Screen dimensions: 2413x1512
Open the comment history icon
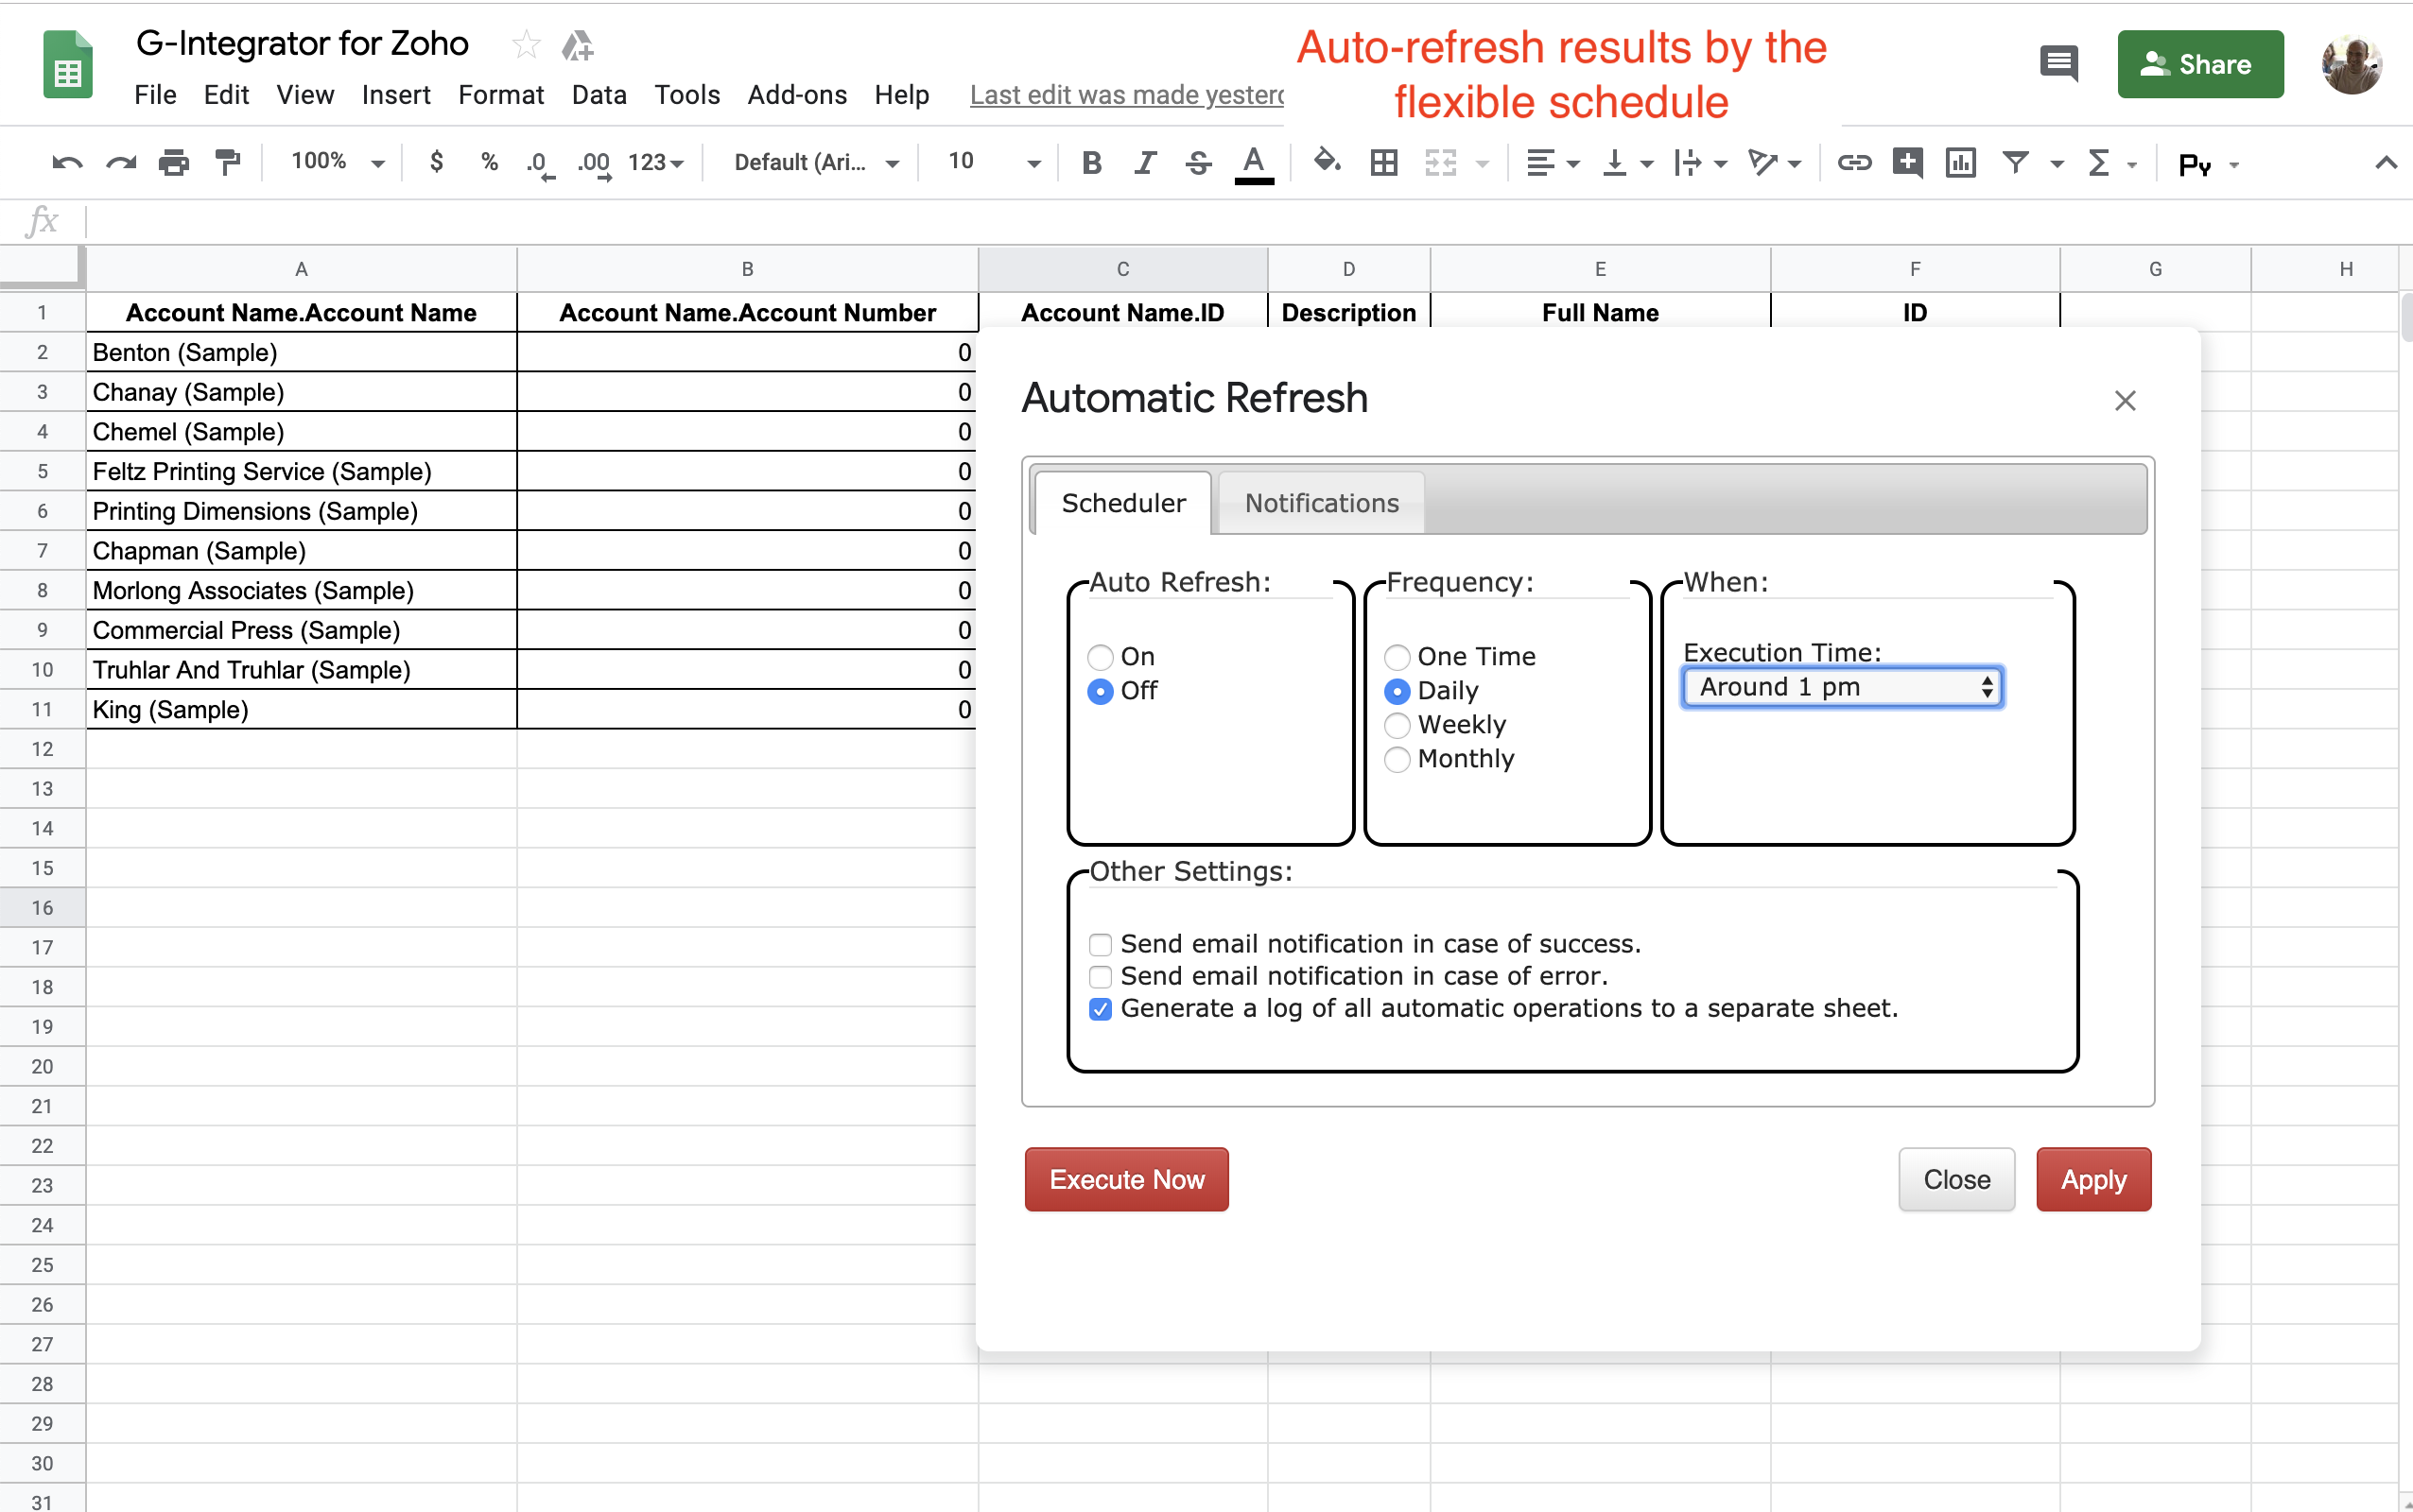pyautogui.click(x=2057, y=64)
